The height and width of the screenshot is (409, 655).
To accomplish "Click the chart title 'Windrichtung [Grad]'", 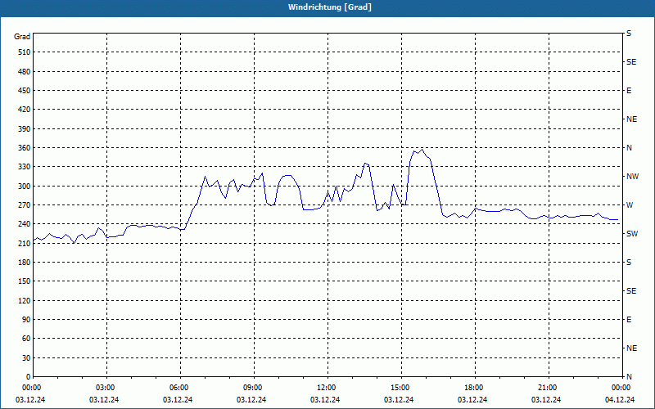I will point(330,7).
